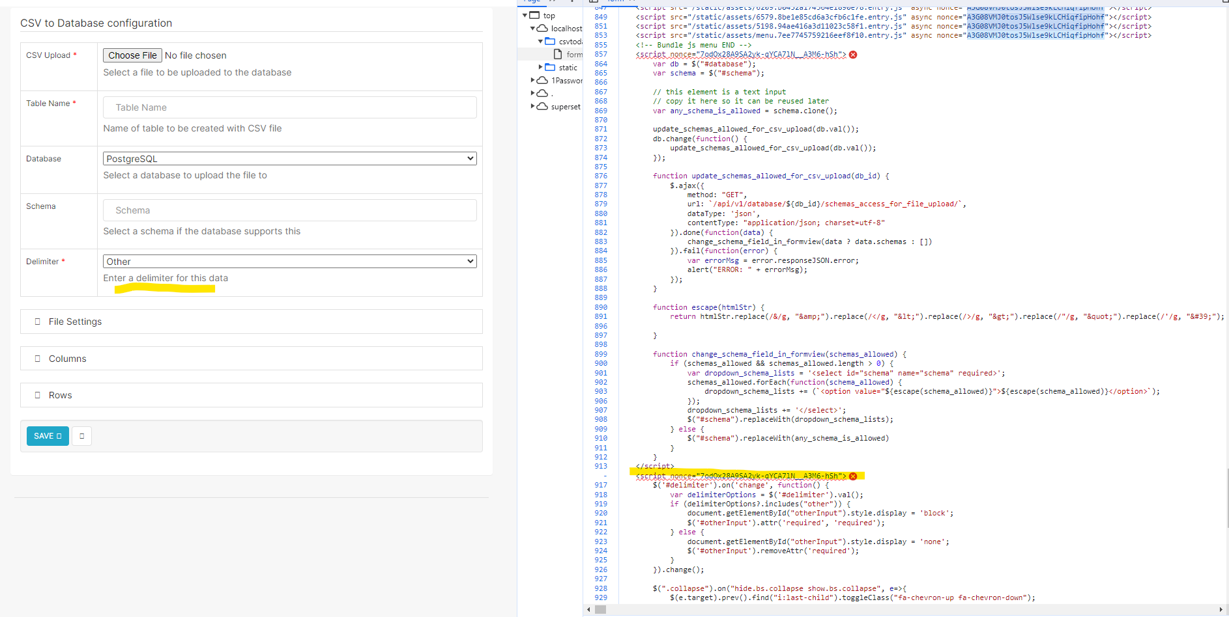Click the superset cloud icon

click(x=542, y=107)
